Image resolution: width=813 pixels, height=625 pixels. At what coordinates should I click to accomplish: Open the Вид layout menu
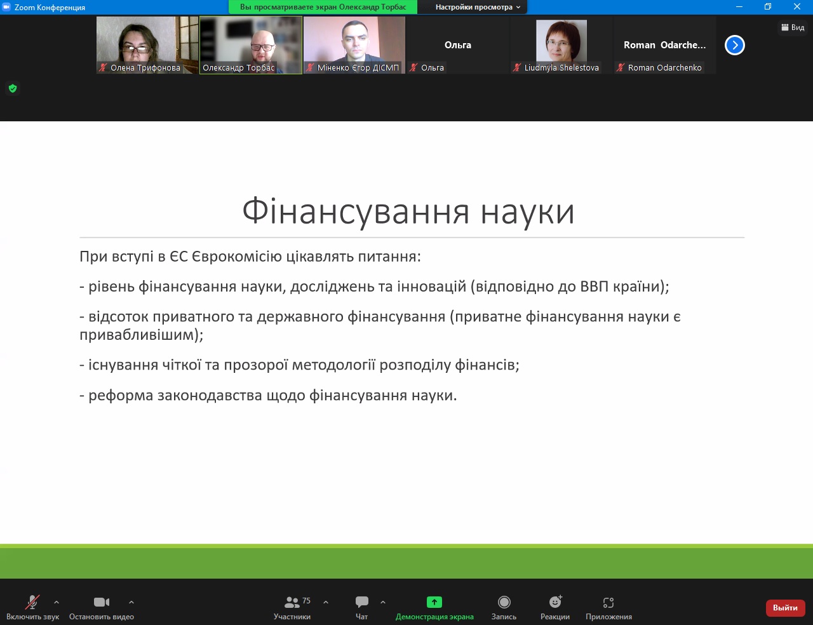coord(793,27)
